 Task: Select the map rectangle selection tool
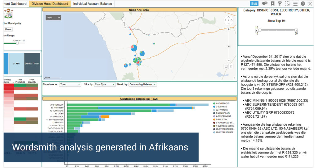tap(226, 66)
